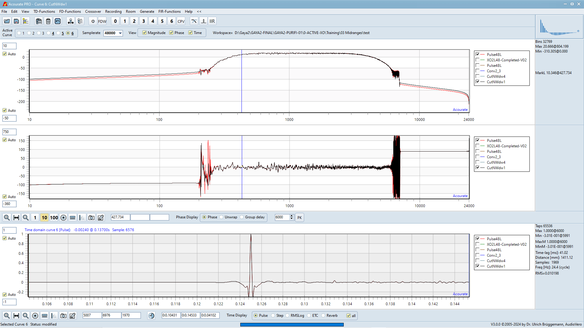Enable XO2L48-Completed-V02 in the magnitude legend
Image resolution: width=584 pixels, height=328 pixels.
pos(478,60)
